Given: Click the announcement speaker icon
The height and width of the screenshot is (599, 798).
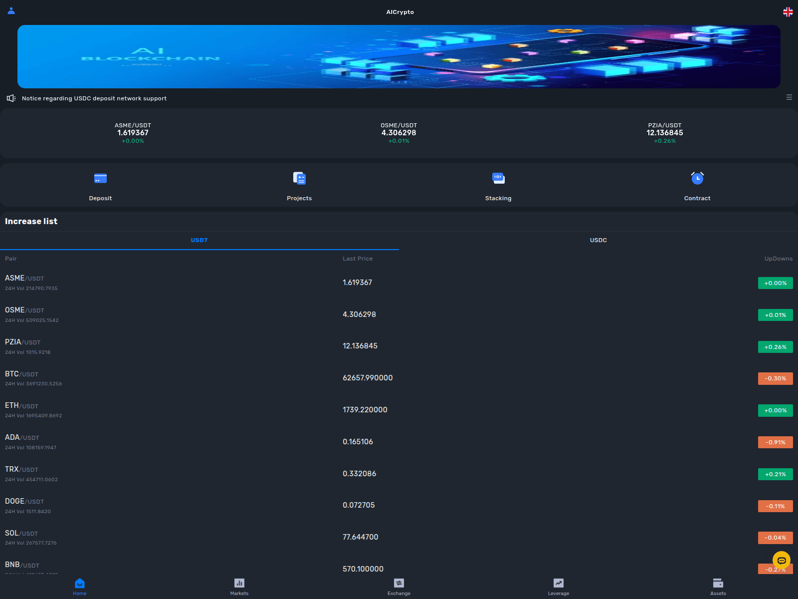Looking at the screenshot, I should [11, 98].
